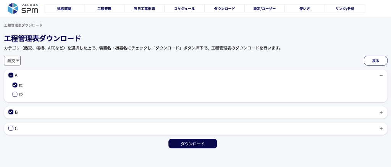391x167 pixels.
Task: Open the リンク/分析 menu
Action: click(x=345, y=9)
